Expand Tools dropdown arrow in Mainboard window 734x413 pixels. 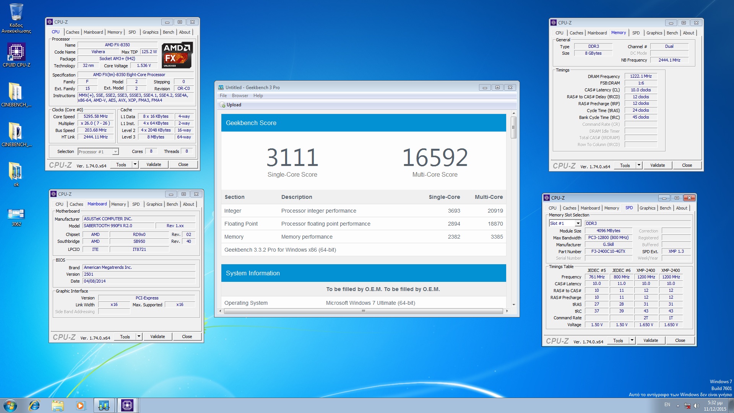point(139,337)
